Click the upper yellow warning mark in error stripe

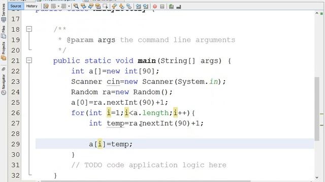(321, 114)
